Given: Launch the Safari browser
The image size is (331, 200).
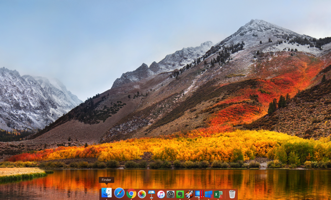Looking at the screenshot, I should point(119,193).
